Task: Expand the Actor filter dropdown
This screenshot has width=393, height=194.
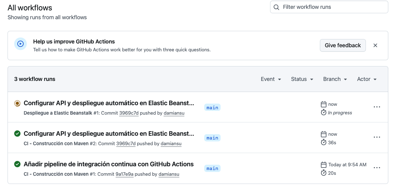Action: pos(367,79)
